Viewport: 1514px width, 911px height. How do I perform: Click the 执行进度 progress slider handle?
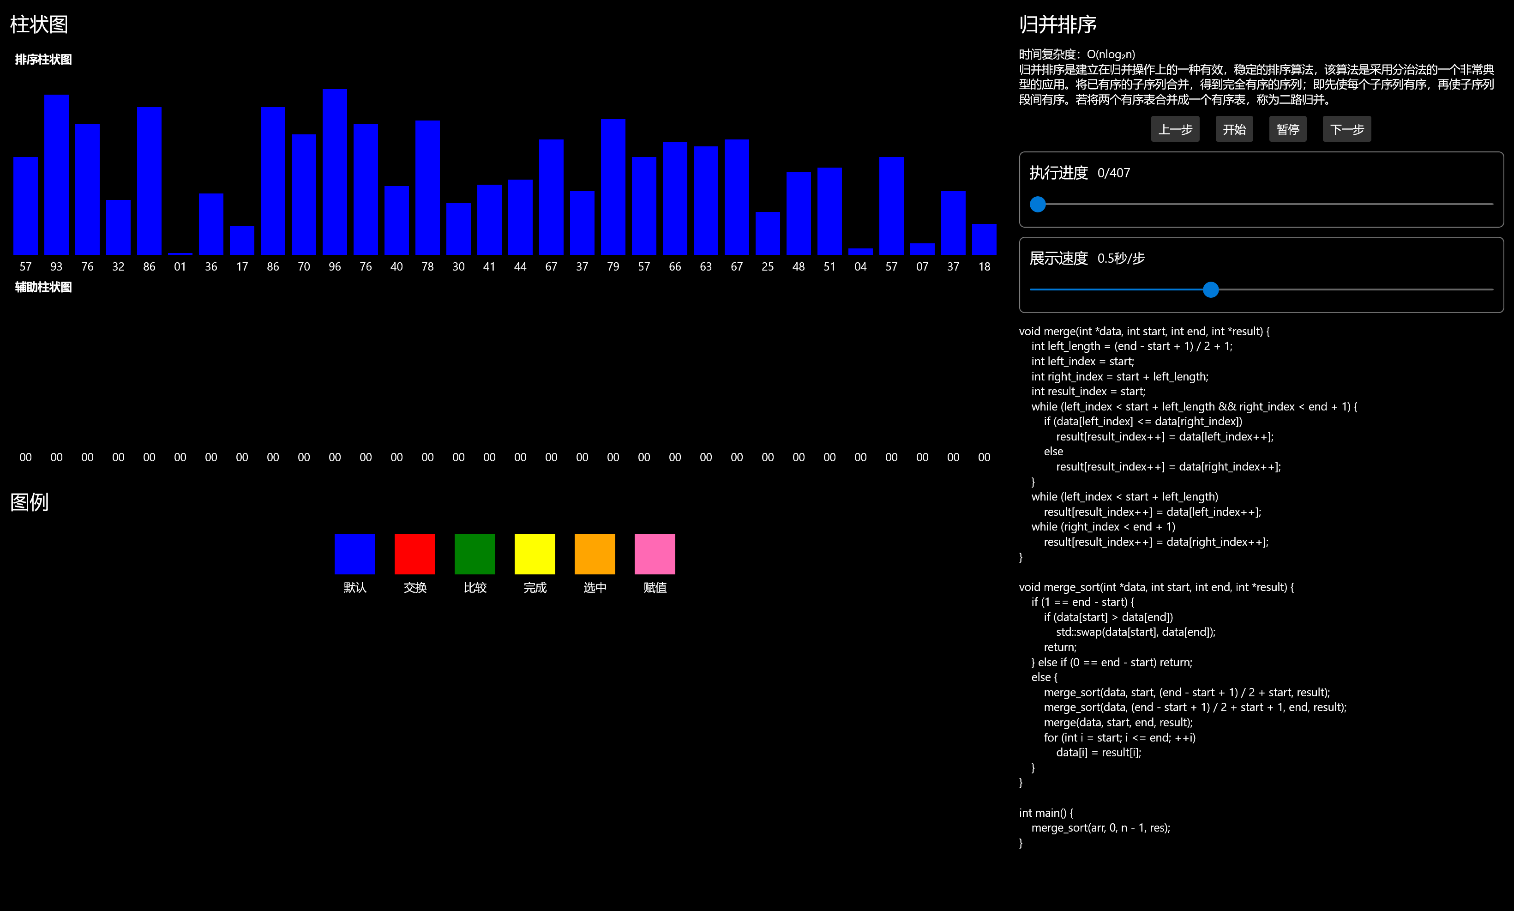[1038, 205]
